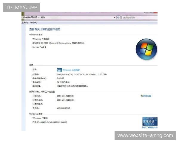The image size is (179, 143).
Task: Focus the 搜索控制面板 search field
Action: click(x=140, y=18)
